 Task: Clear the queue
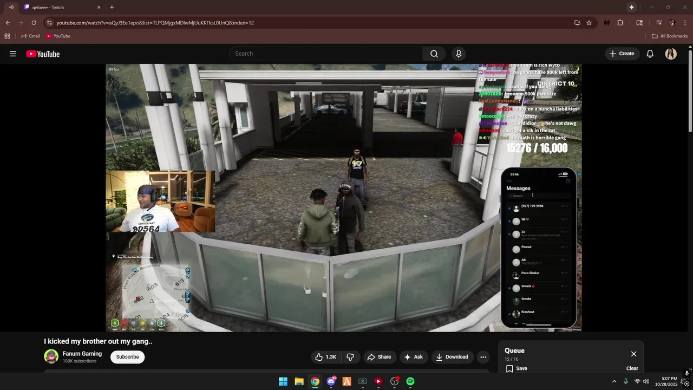[632, 368]
